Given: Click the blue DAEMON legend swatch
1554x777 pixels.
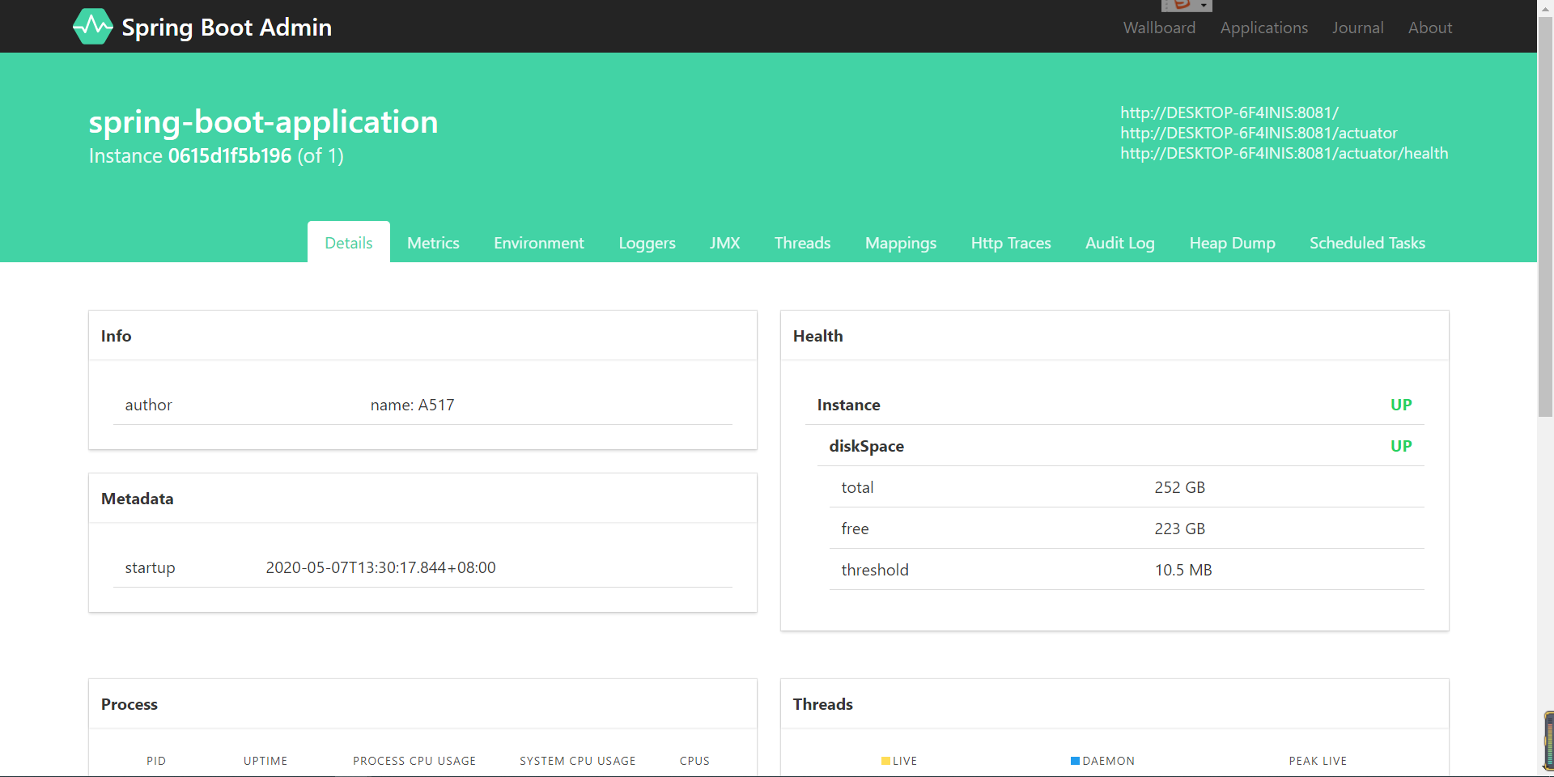Looking at the screenshot, I should (x=1075, y=761).
